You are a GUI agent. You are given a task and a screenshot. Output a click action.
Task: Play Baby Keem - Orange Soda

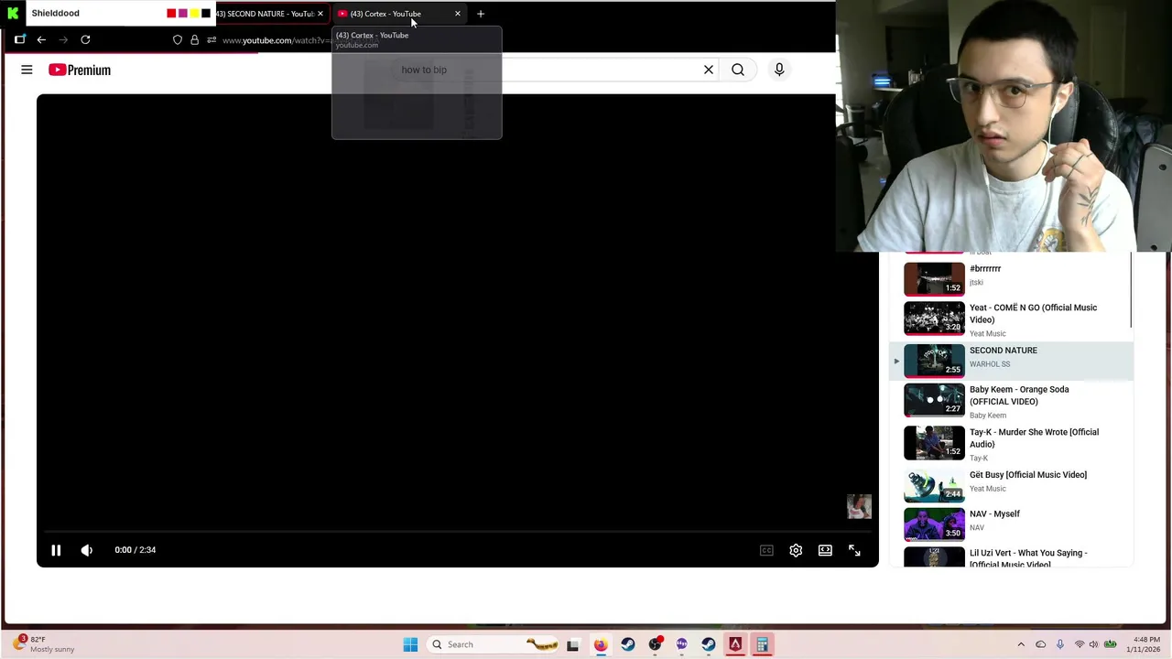[x=1011, y=401]
